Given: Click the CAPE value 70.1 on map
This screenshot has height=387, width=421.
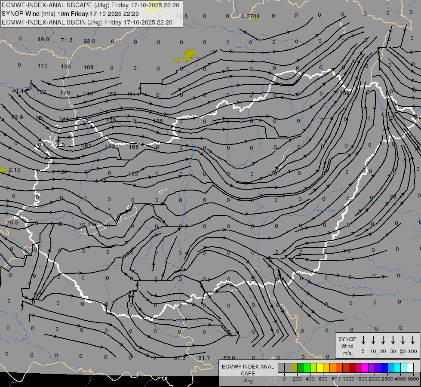Looking at the screenshot, I should click(x=85, y=224).
